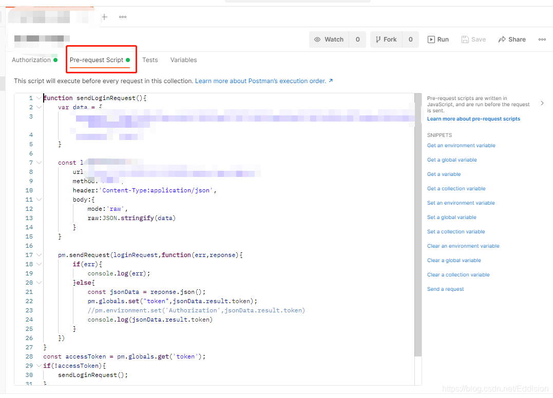Viewport: 553px width, 398px height.
Task: Fold the pm.sendRequest callback on line 17
Action: (39, 255)
